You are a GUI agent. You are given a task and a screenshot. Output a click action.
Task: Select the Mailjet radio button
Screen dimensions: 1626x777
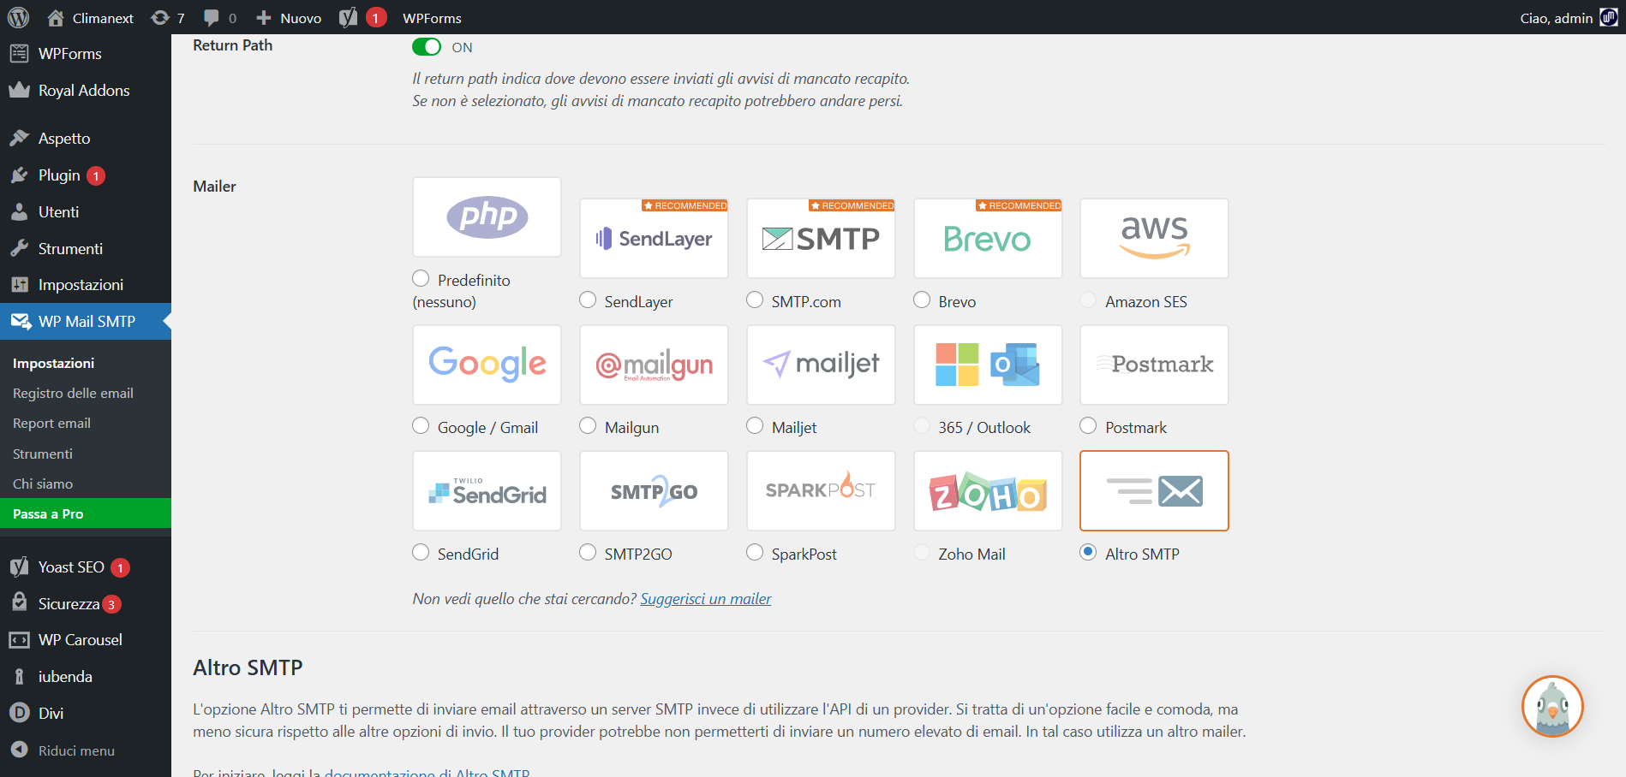pos(755,425)
